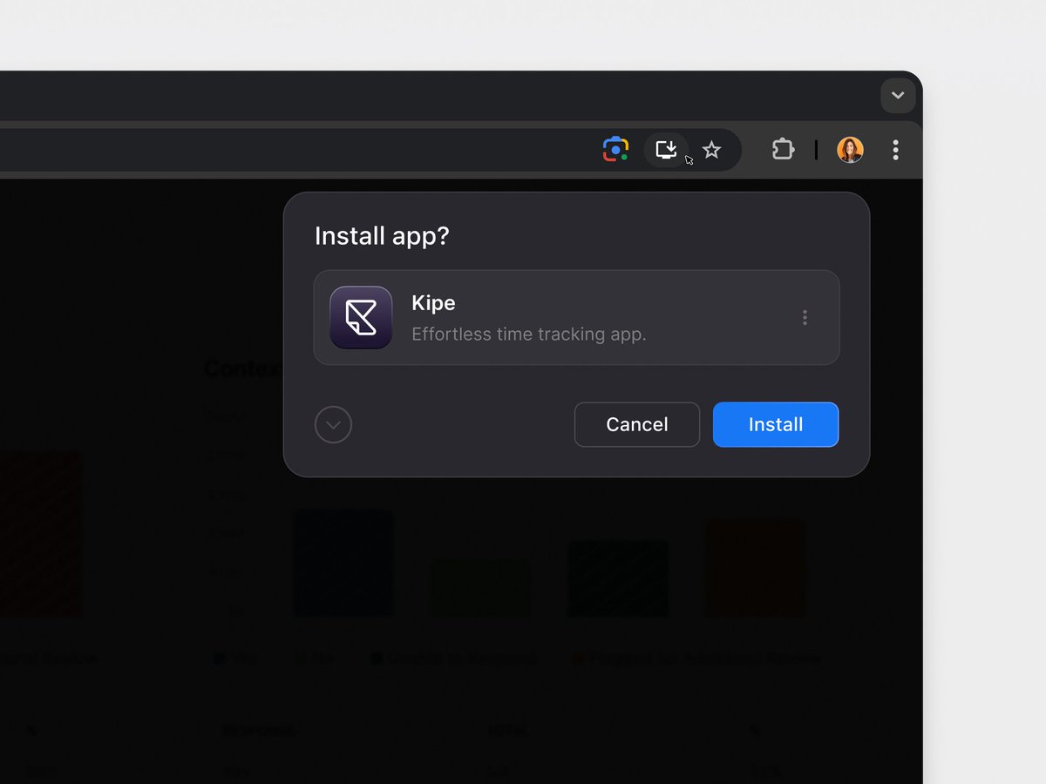
Task: Open Kipe row more options menu
Action: (x=805, y=317)
